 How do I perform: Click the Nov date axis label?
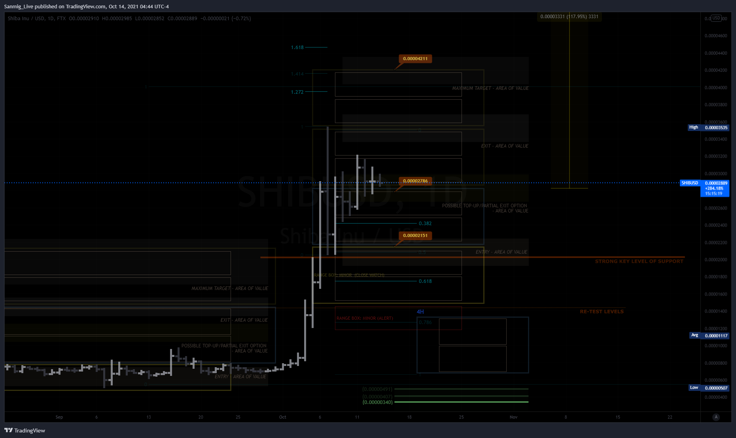[513, 417]
